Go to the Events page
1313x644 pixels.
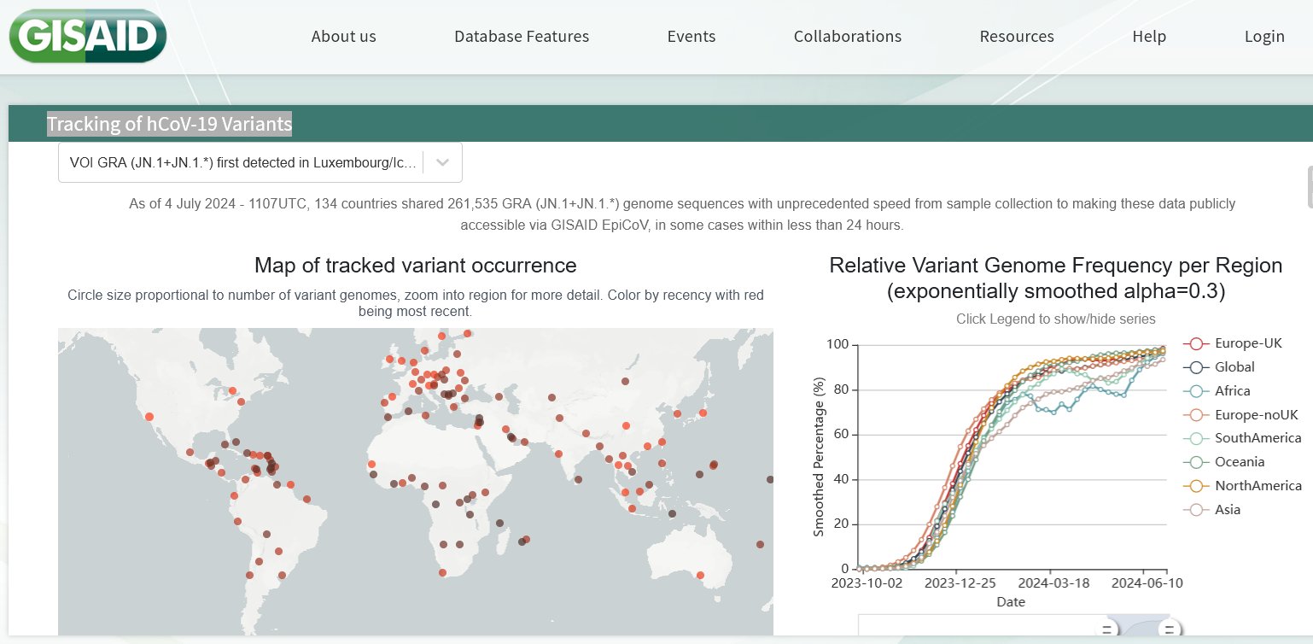tap(692, 37)
